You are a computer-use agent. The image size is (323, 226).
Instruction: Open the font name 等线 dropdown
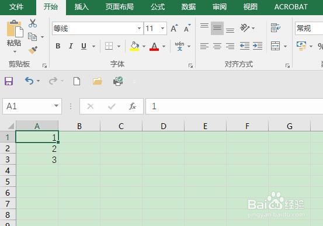coord(139,28)
